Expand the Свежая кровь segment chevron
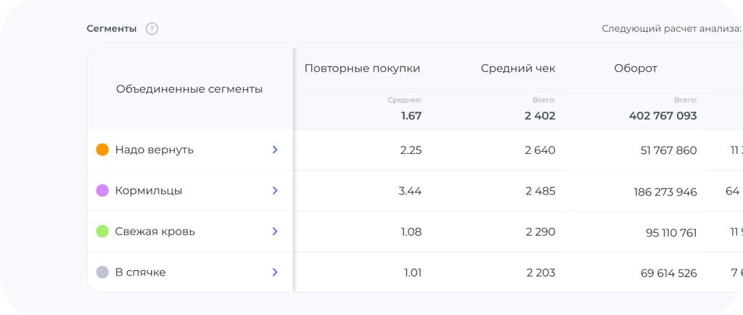The width and height of the screenshot is (743, 315). pos(275,231)
